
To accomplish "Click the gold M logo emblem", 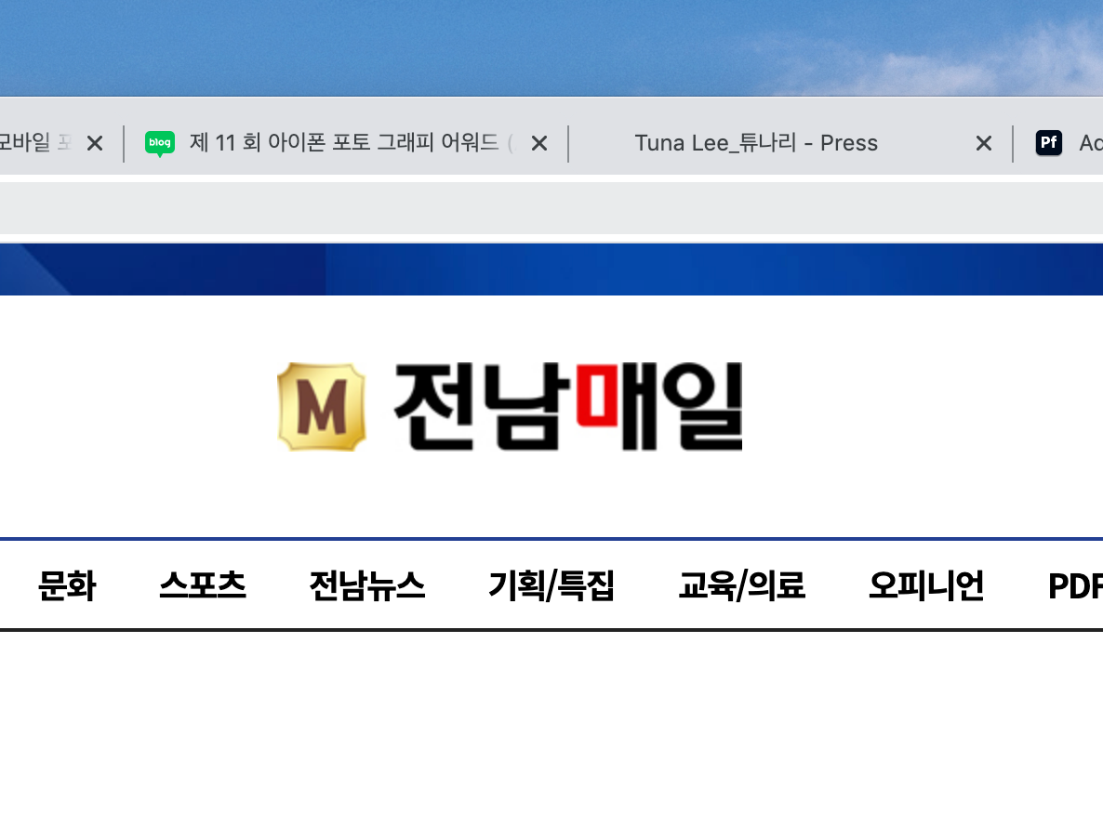I will click(322, 406).
